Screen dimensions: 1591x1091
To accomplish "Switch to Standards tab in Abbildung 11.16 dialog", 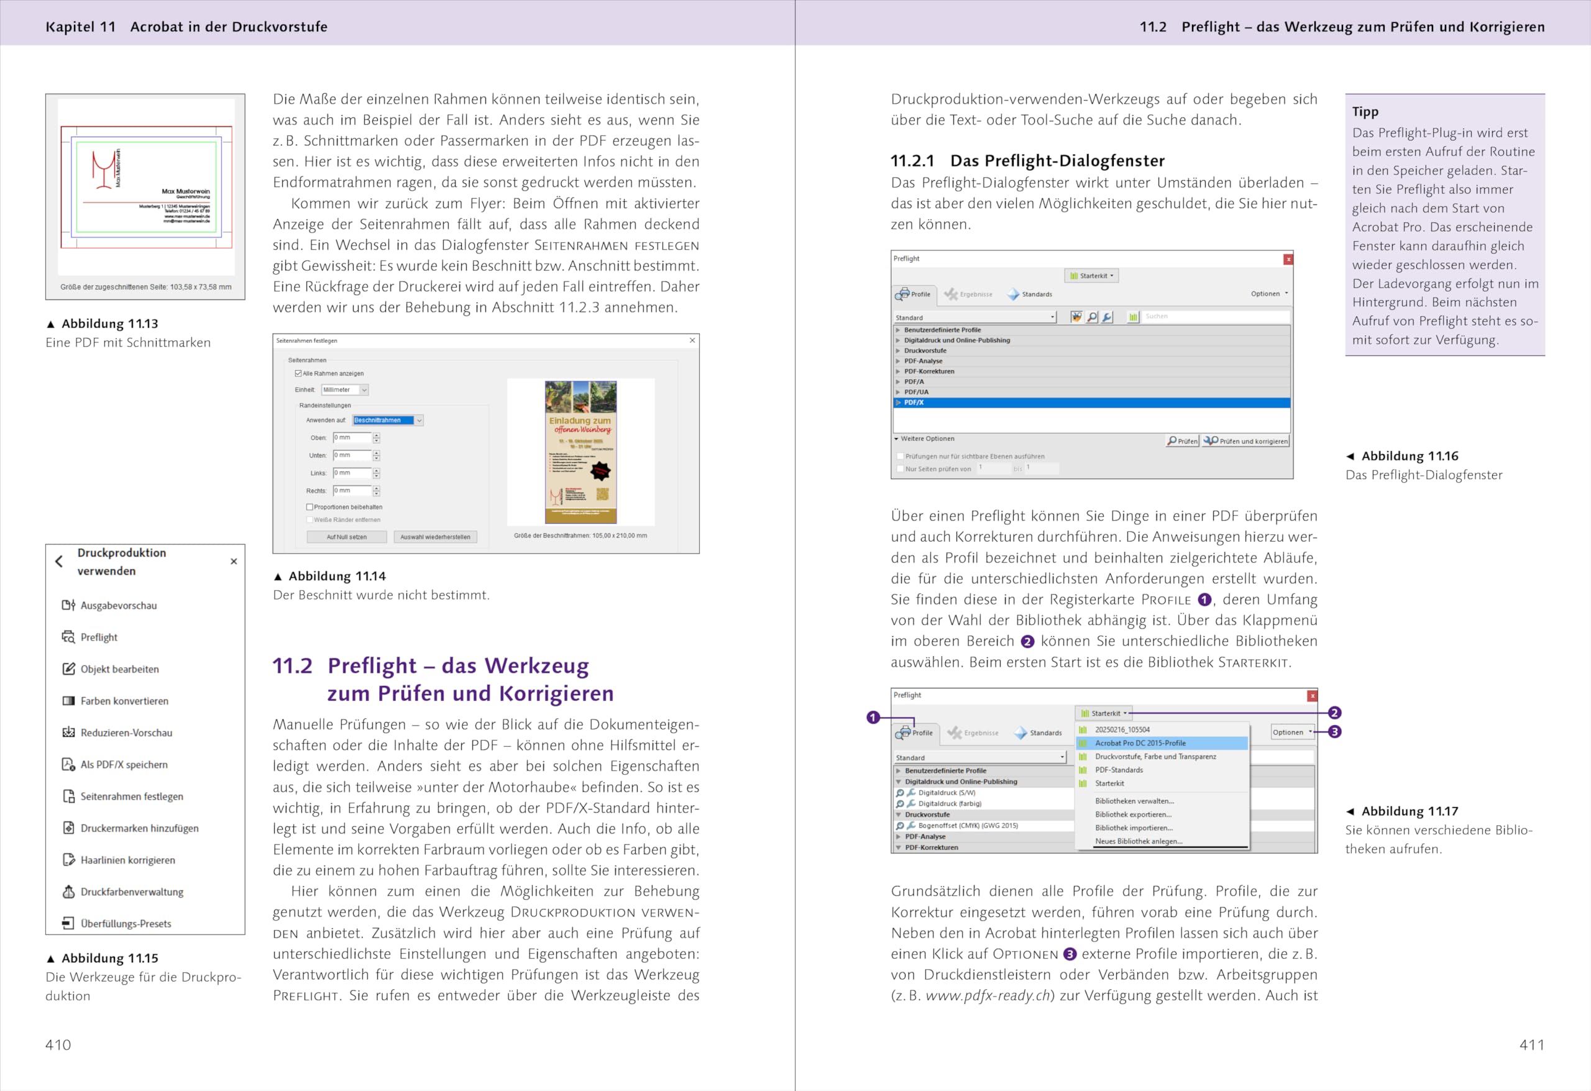I will [x=1030, y=294].
